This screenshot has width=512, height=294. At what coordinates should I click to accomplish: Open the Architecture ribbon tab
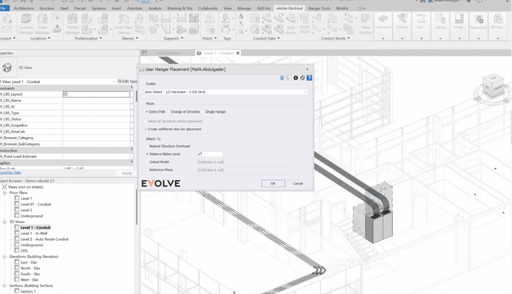click(24, 8)
